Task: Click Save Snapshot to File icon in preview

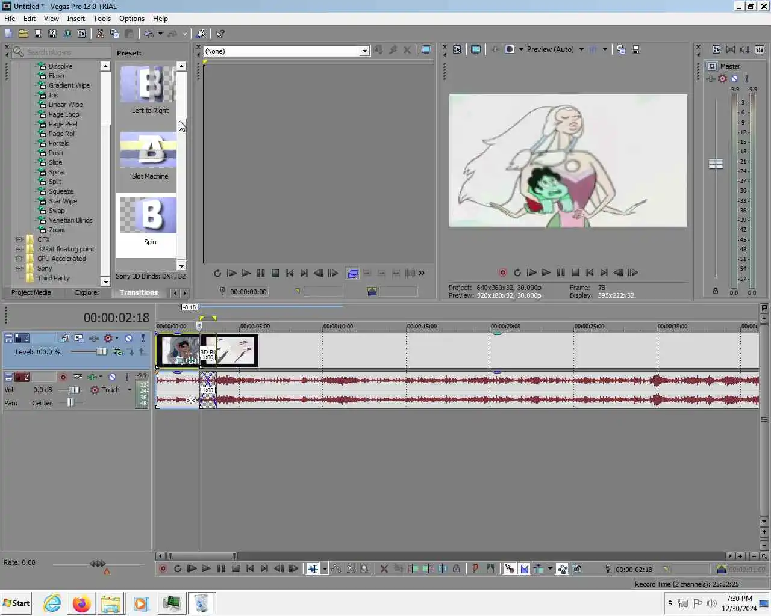Action: pyautogui.click(x=635, y=49)
